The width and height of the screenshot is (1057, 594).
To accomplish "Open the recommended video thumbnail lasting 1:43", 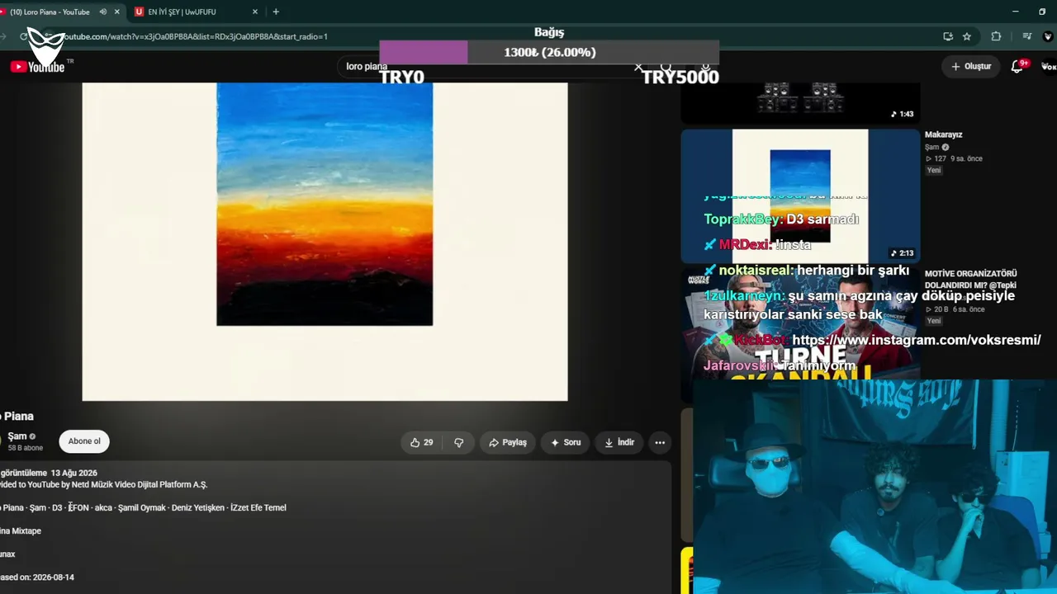I will pos(800,103).
